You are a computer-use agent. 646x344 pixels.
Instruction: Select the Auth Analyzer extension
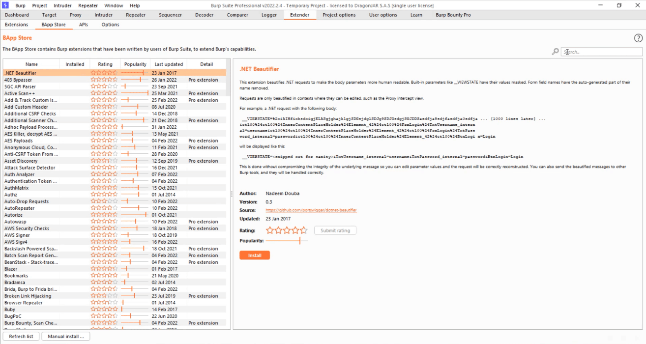115,174
